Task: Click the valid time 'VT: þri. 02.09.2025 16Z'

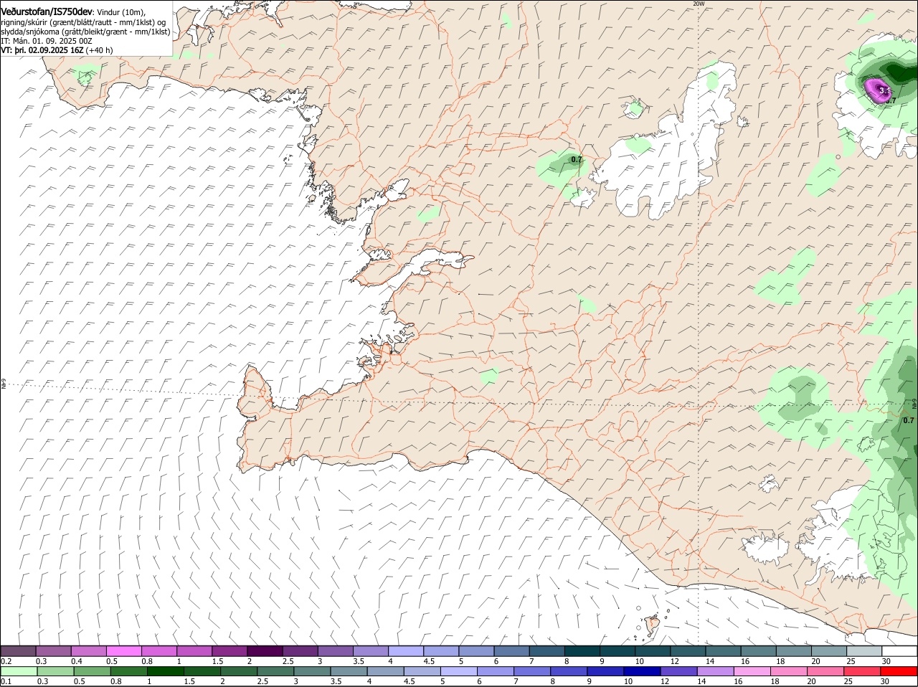Action: 42,50
